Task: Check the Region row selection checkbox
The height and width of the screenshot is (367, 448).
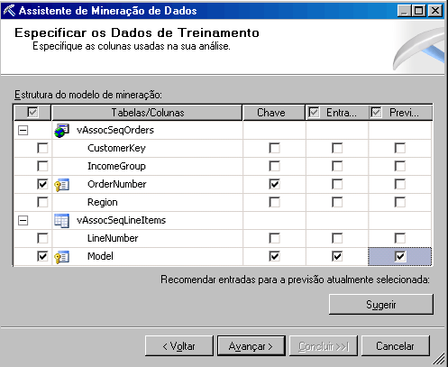Action: (42, 202)
